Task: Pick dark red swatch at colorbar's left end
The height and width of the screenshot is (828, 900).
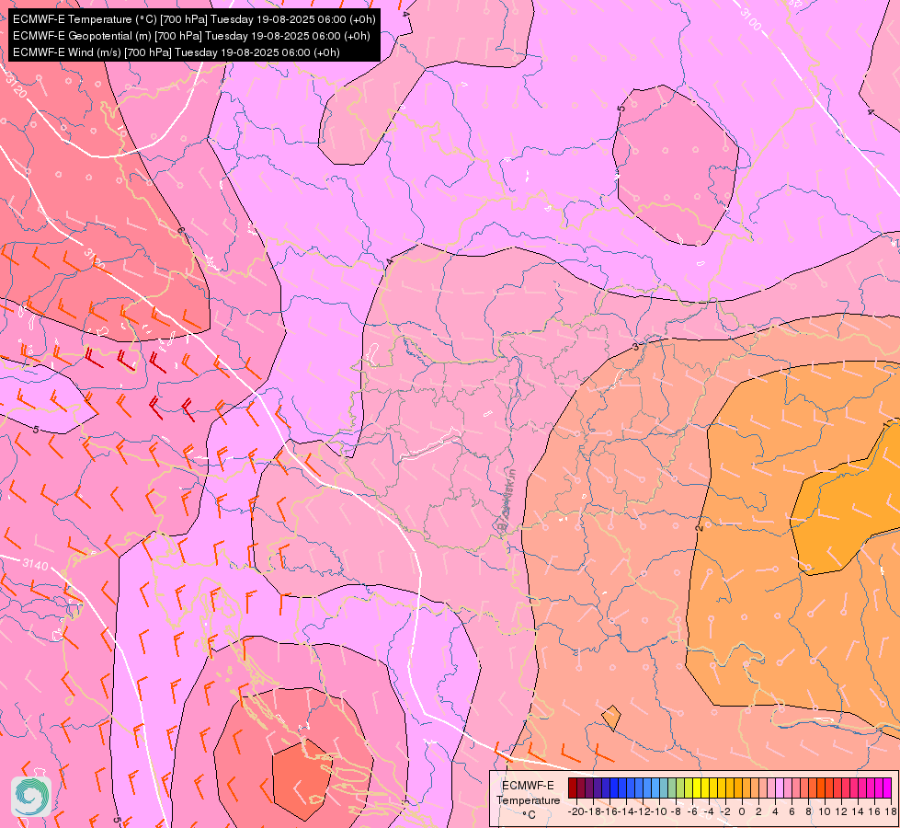Action: pos(573,788)
